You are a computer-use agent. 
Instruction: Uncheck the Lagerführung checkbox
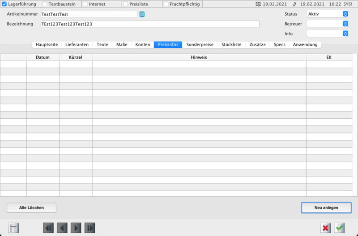pos(4,4)
